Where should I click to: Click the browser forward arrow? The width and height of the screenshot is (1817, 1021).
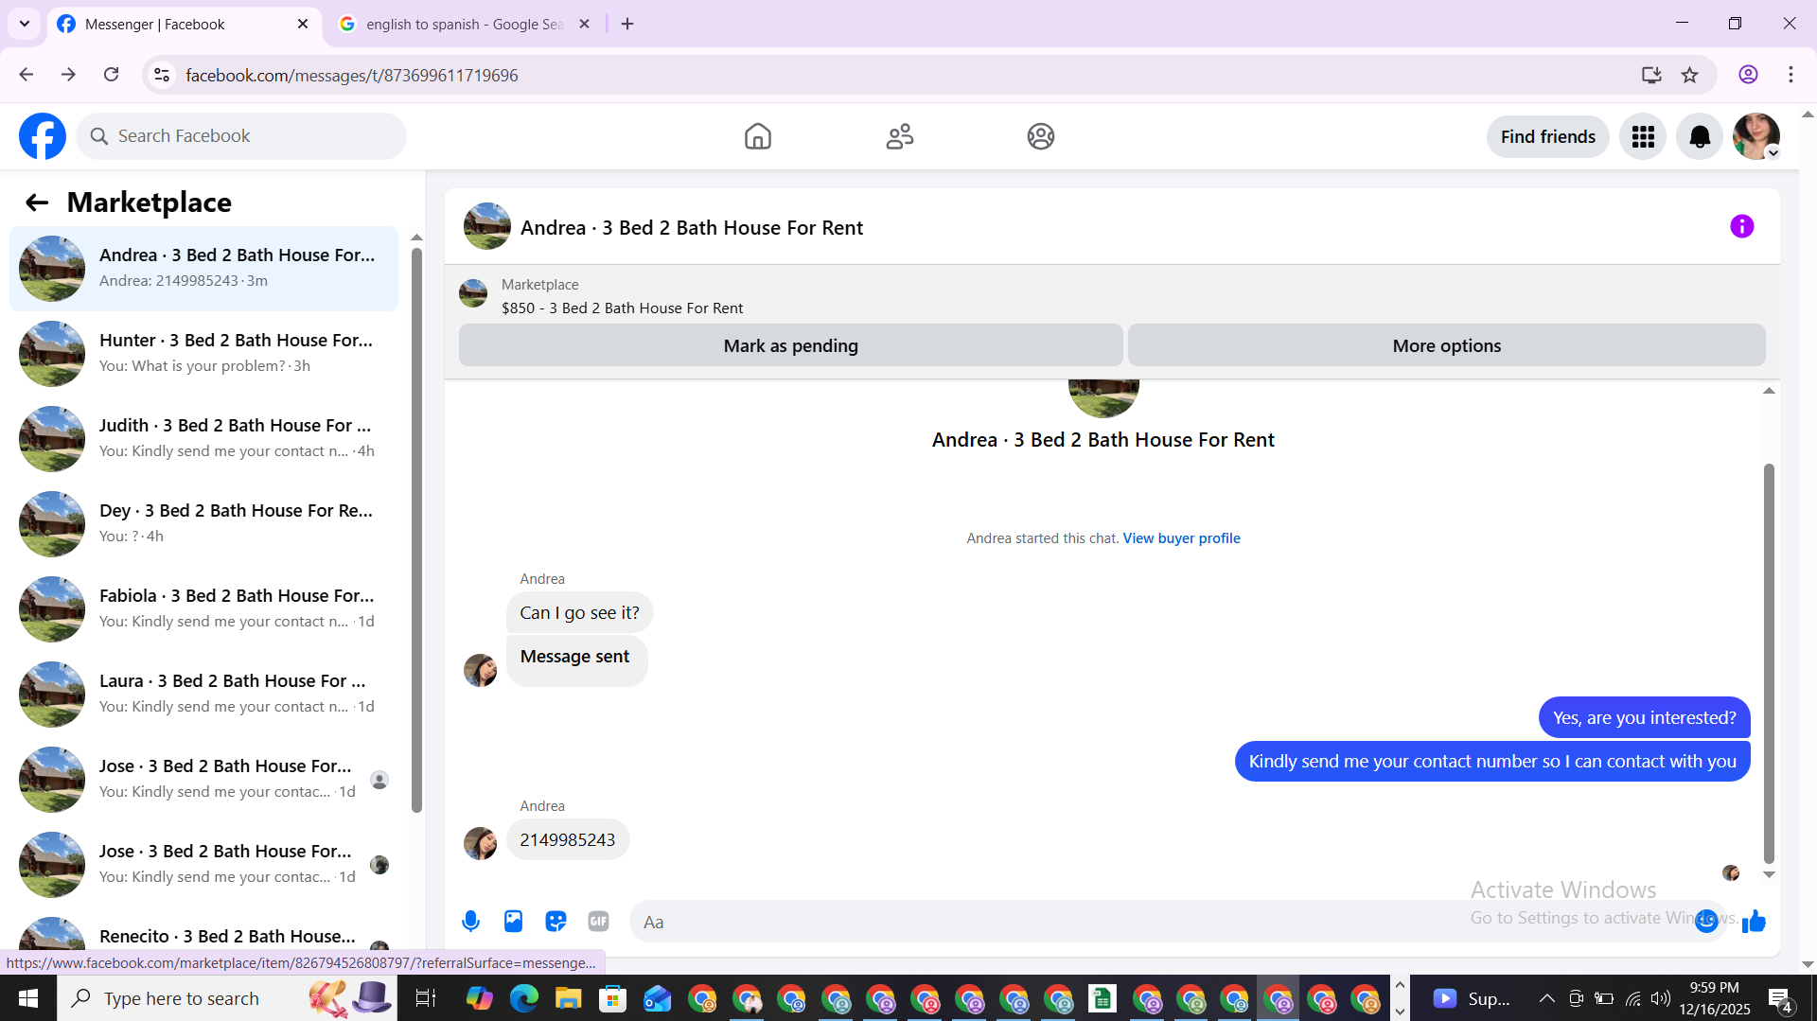(68, 75)
